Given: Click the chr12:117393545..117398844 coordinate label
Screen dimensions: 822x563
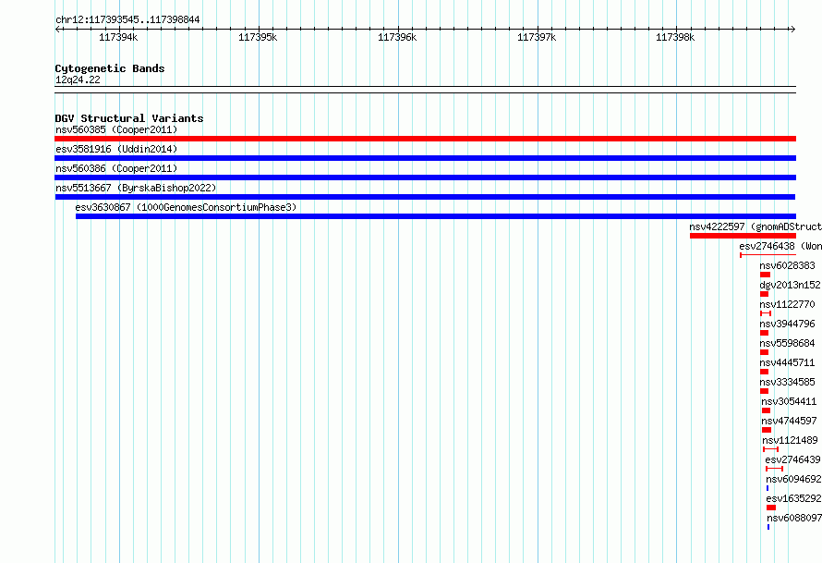Looking at the screenshot, I should click(127, 19).
